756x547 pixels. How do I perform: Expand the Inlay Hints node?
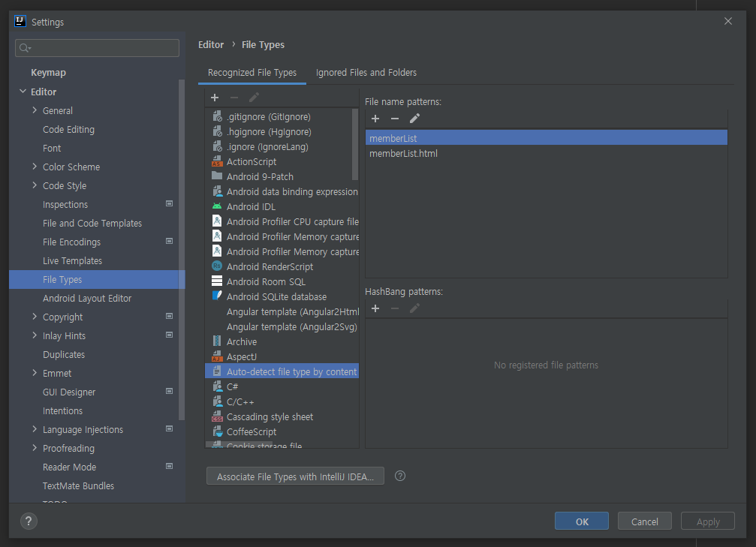coord(35,335)
